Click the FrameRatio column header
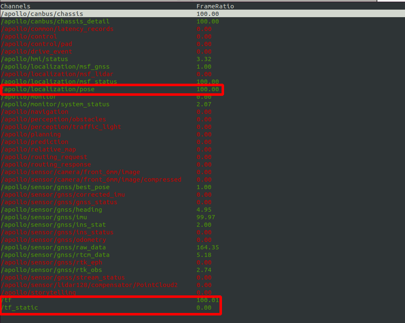 tap(215, 6)
